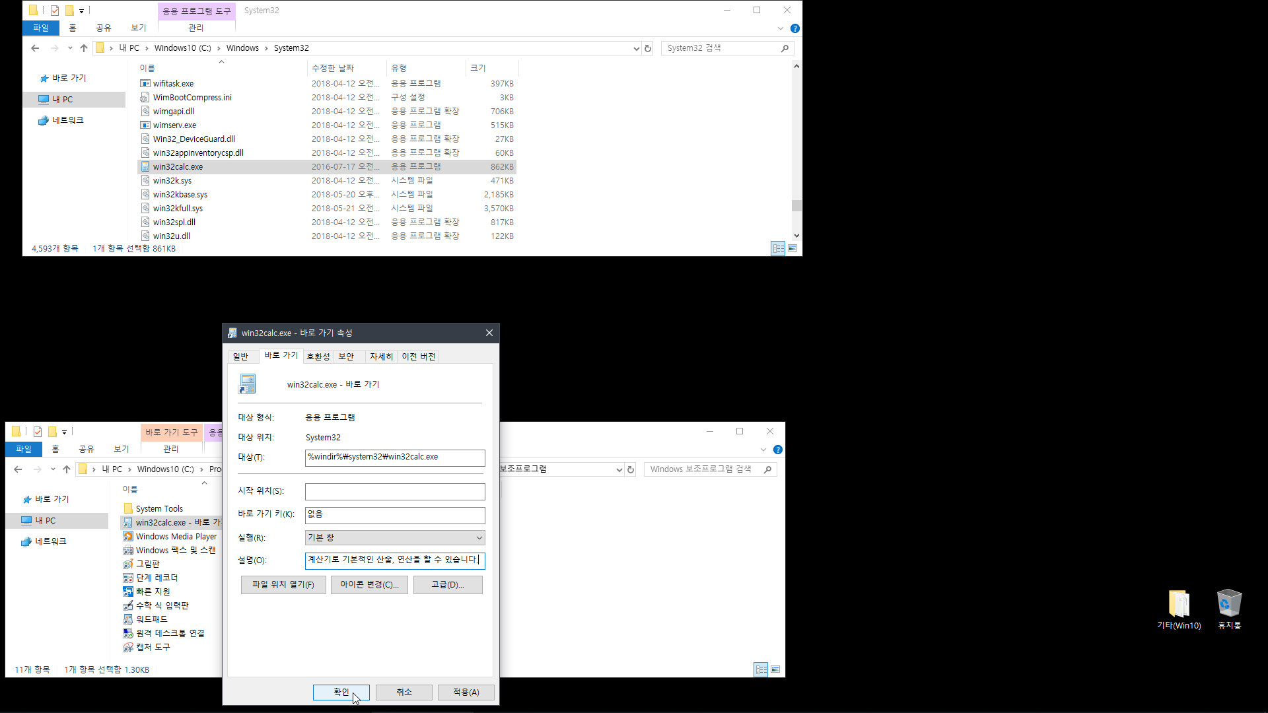
Task: Open System Tools folder in lower window
Action: coord(159,509)
